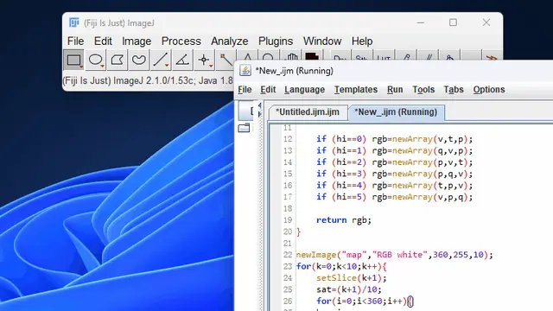Open the Language menu in script editor
The height and width of the screenshot is (311, 553).
304,90
